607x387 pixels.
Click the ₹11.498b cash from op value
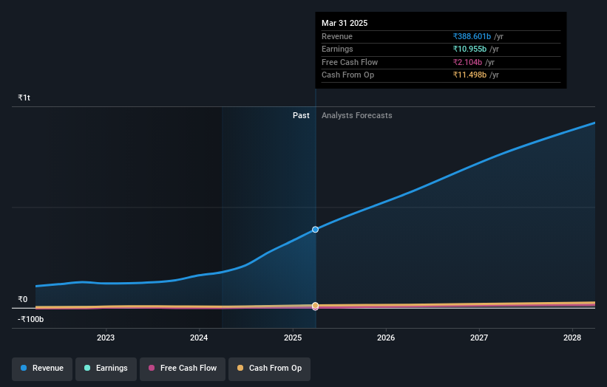pos(469,75)
